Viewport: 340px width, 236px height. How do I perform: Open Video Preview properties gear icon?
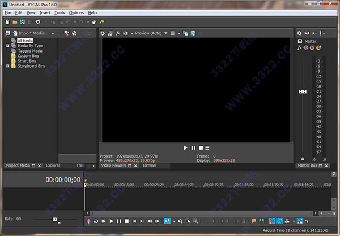103,33
